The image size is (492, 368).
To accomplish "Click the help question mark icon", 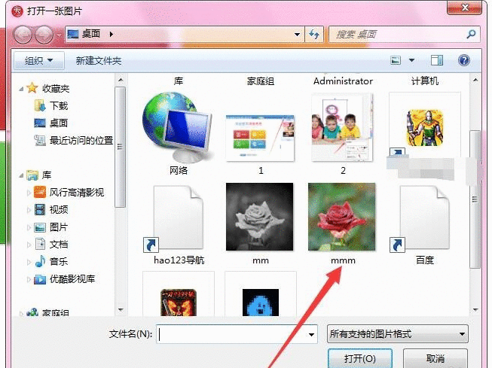I will coord(464,60).
